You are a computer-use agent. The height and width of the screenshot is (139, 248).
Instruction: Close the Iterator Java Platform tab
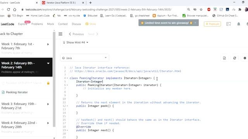tap(83, 3)
